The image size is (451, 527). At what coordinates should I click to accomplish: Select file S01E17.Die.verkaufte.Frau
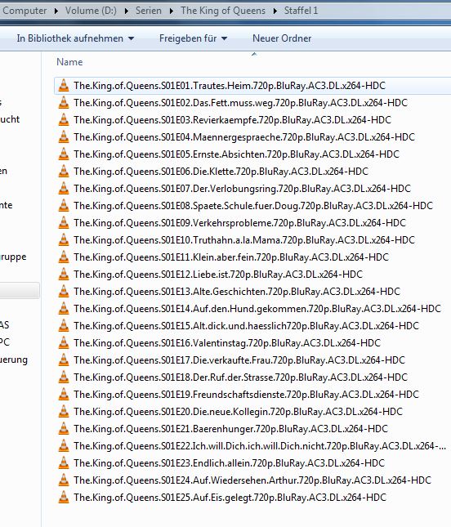click(239, 360)
